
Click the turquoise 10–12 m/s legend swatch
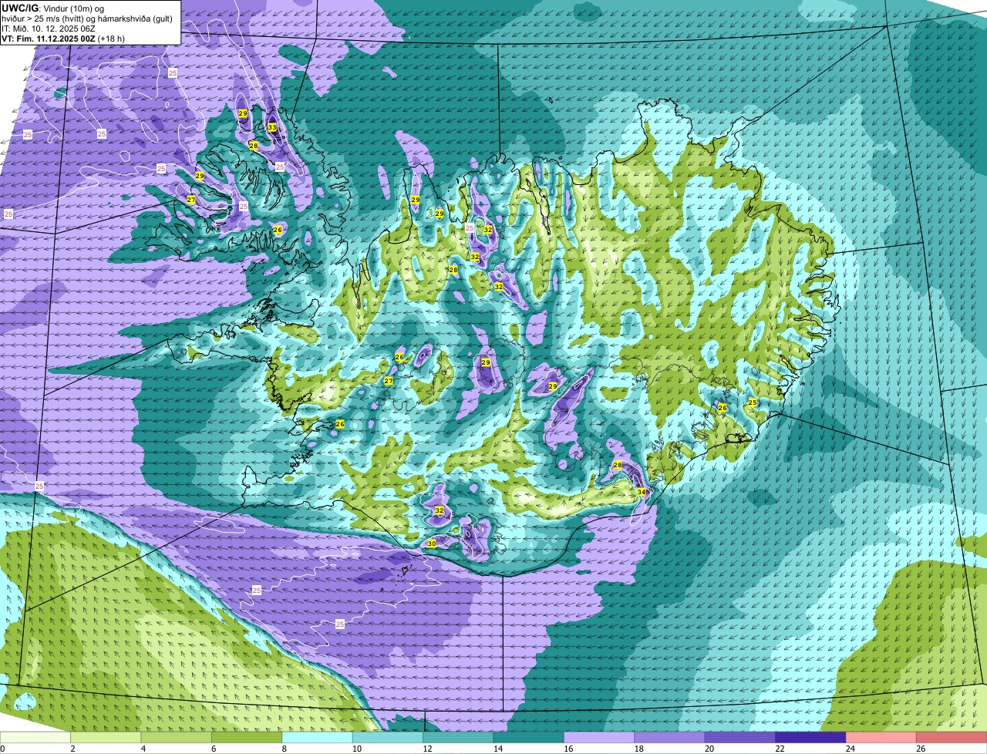click(388, 737)
